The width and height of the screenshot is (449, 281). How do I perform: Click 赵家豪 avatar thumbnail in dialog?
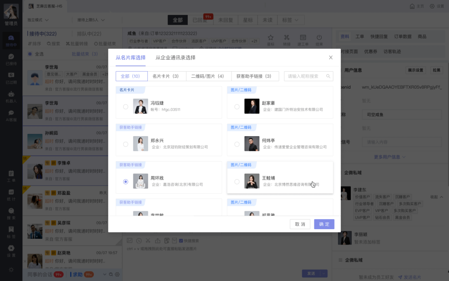tap(252, 106)
